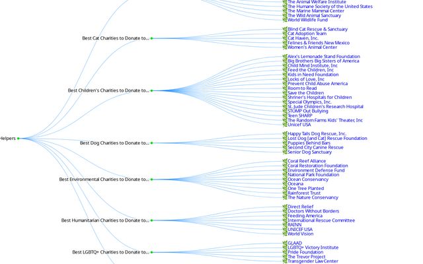The height and width of the screenshot is (264, 423).
Task: Open Felines & Friends New Mexico link
Action: point(319,43)
